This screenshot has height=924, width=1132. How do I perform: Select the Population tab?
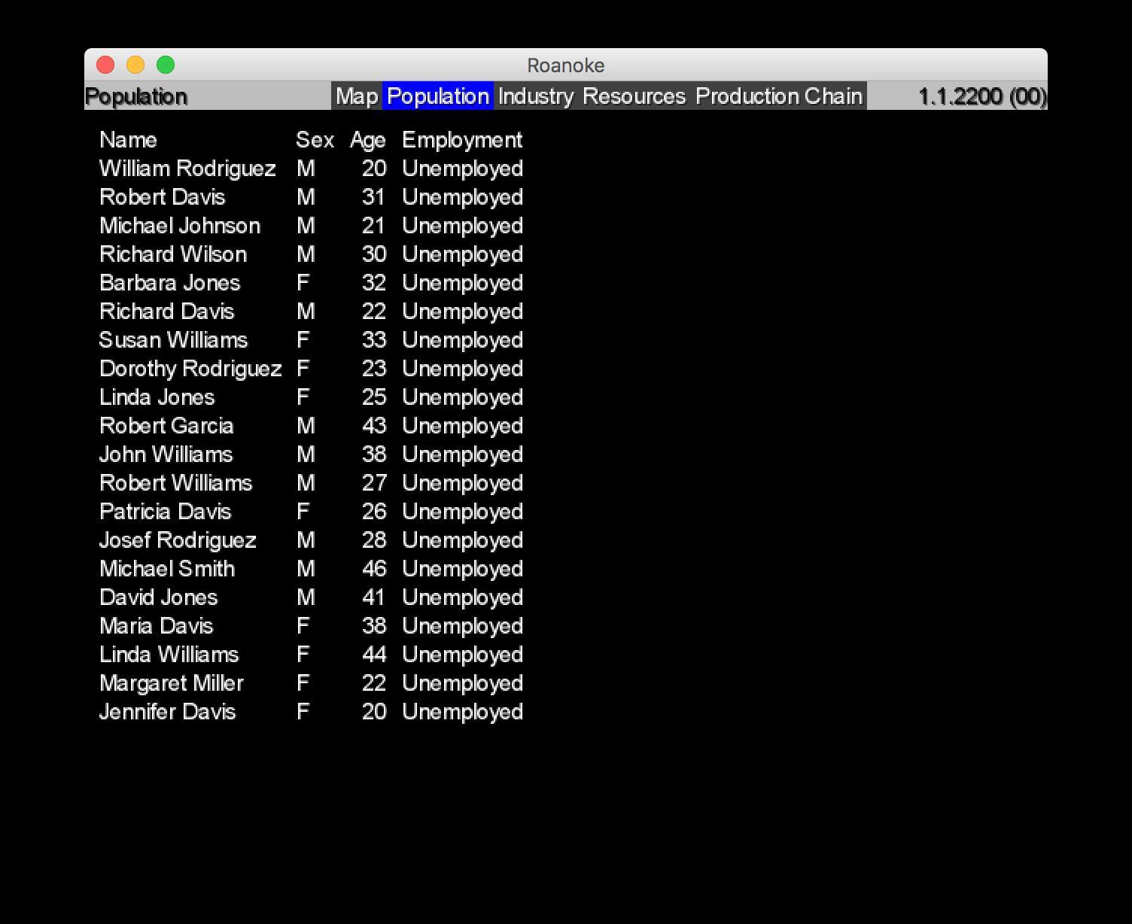pos(438,96)
